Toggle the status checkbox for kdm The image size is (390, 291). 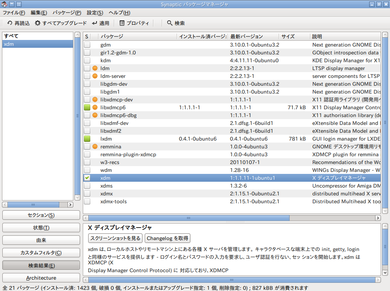87,60
